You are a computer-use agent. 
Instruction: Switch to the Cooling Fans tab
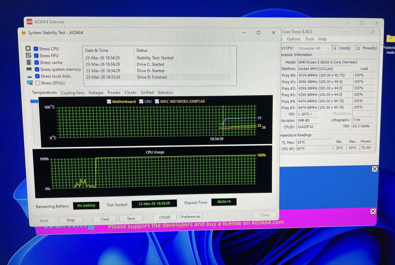click(x=73, y=93)
